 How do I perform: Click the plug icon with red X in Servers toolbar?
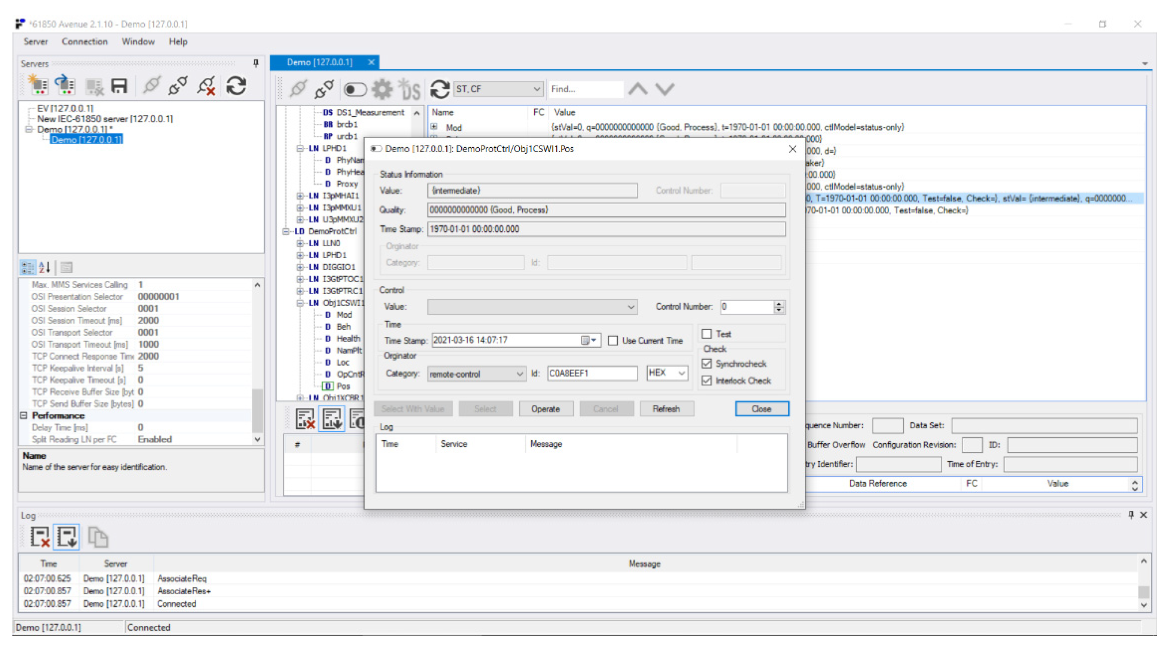click(207, 85)
